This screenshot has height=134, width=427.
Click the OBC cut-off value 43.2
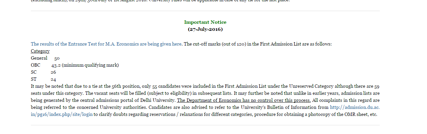[56, 65]
